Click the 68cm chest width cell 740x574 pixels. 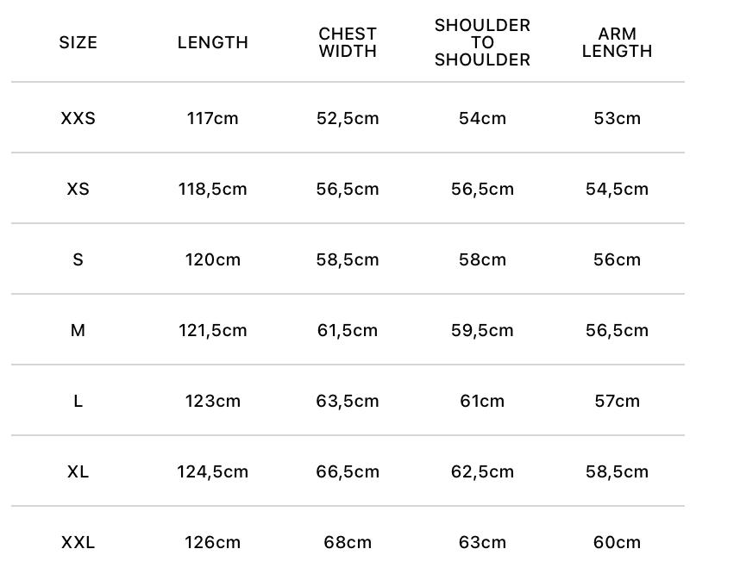click(348, 542)
